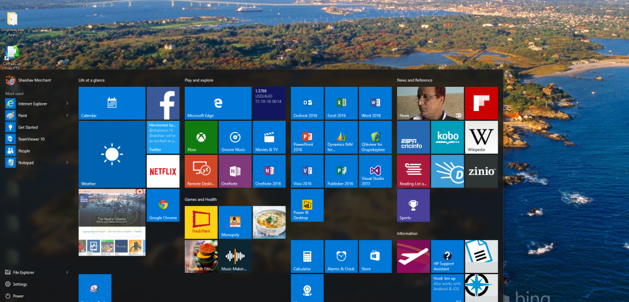Open the News live tile

(x=430, y=103)
